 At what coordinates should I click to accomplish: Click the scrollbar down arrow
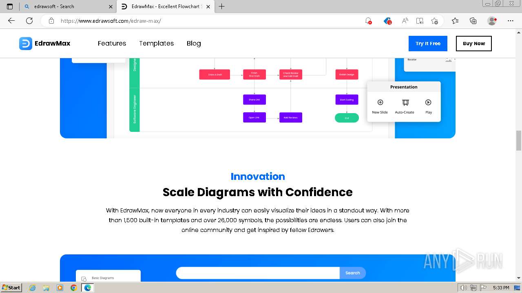pos(519,278)
